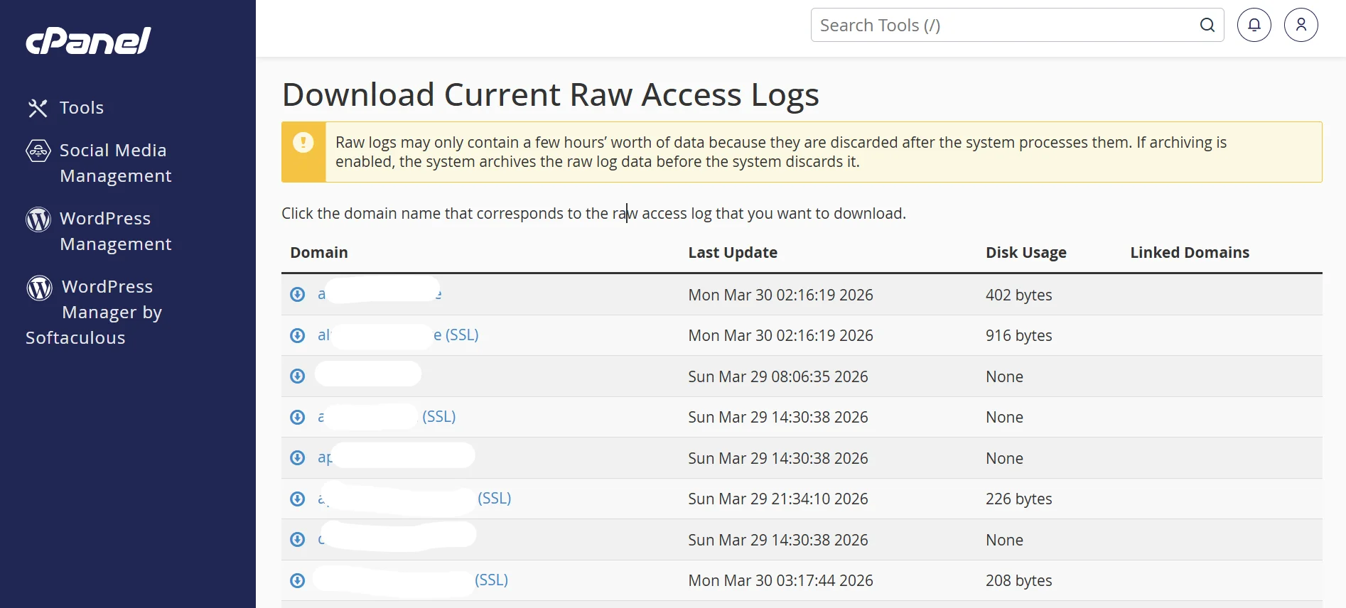Click the cPanel logo
The height and width of the screenshot is (608, 1346).
[x=88, y=40]
